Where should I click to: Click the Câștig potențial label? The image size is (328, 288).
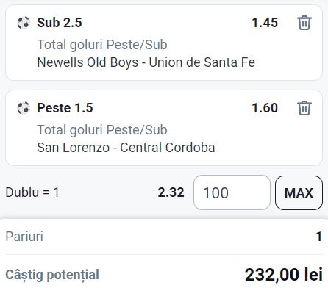pyautogui.click(x=52, y=275)
